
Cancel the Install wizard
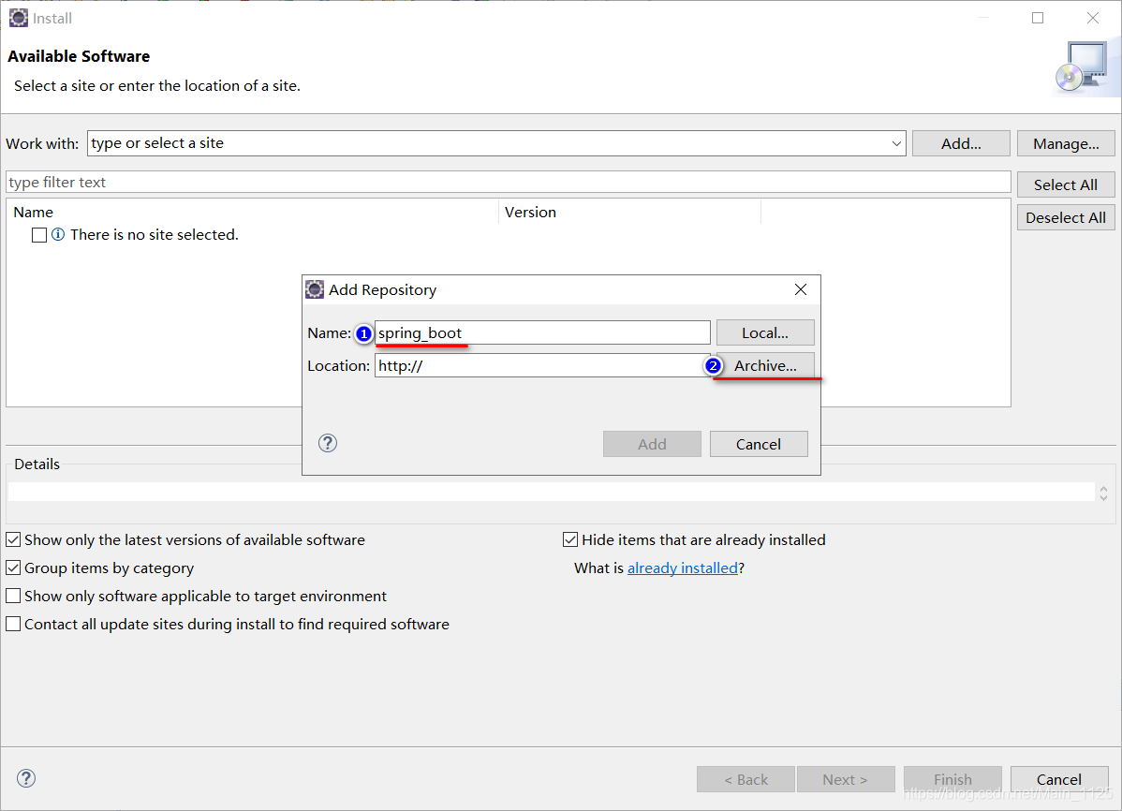pyautogui.click(x=1059, y=779)
